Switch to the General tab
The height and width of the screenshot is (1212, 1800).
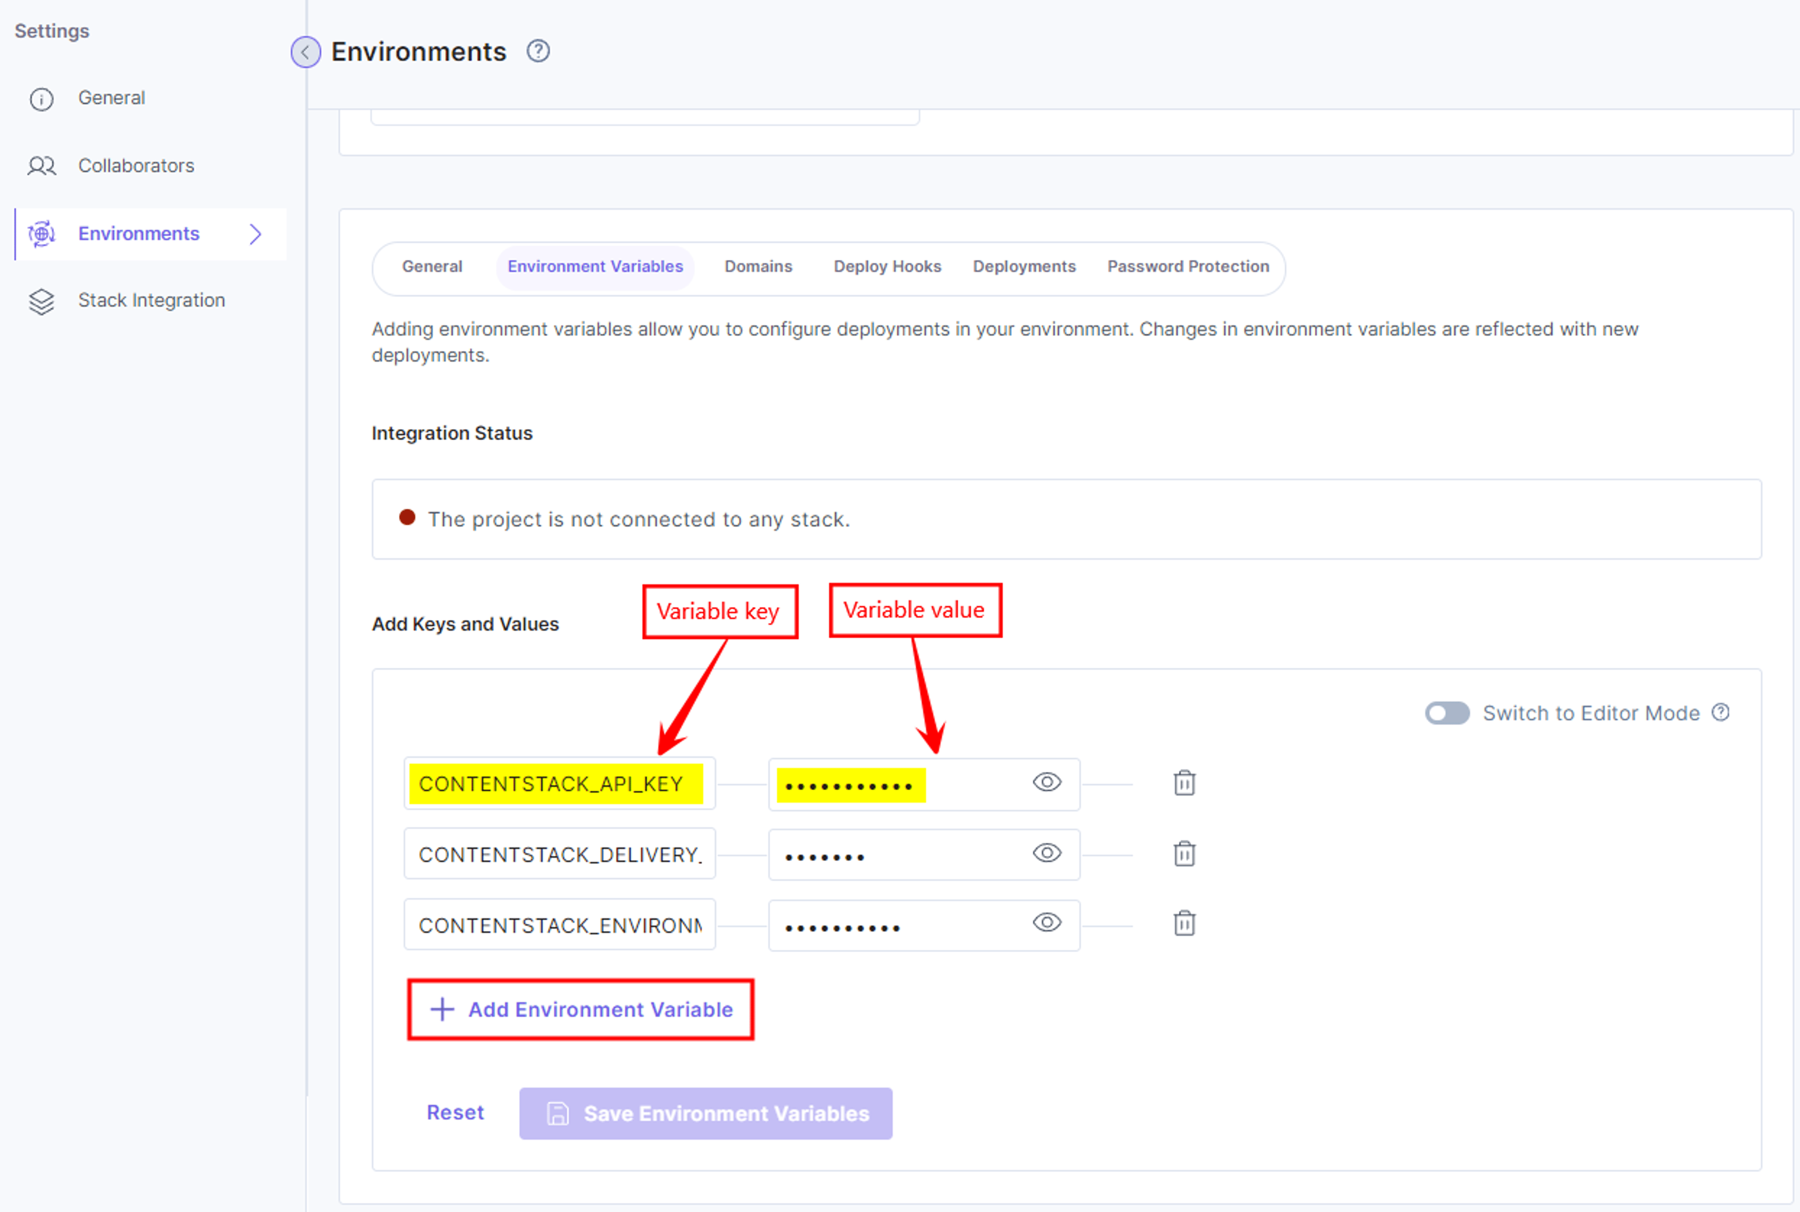(x=432, y=267)
